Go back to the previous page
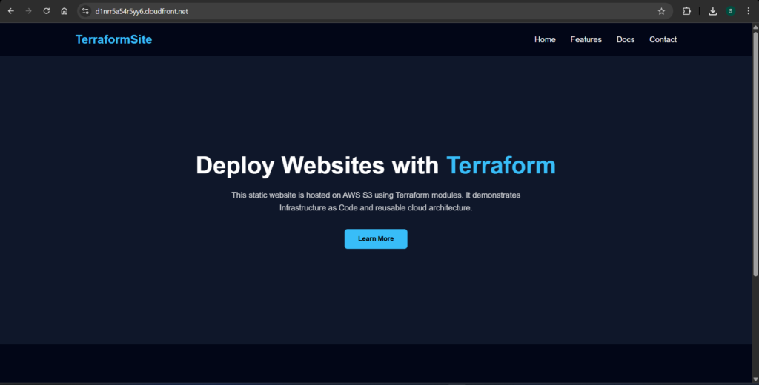759x385 pixels. [x=10, y=11]
